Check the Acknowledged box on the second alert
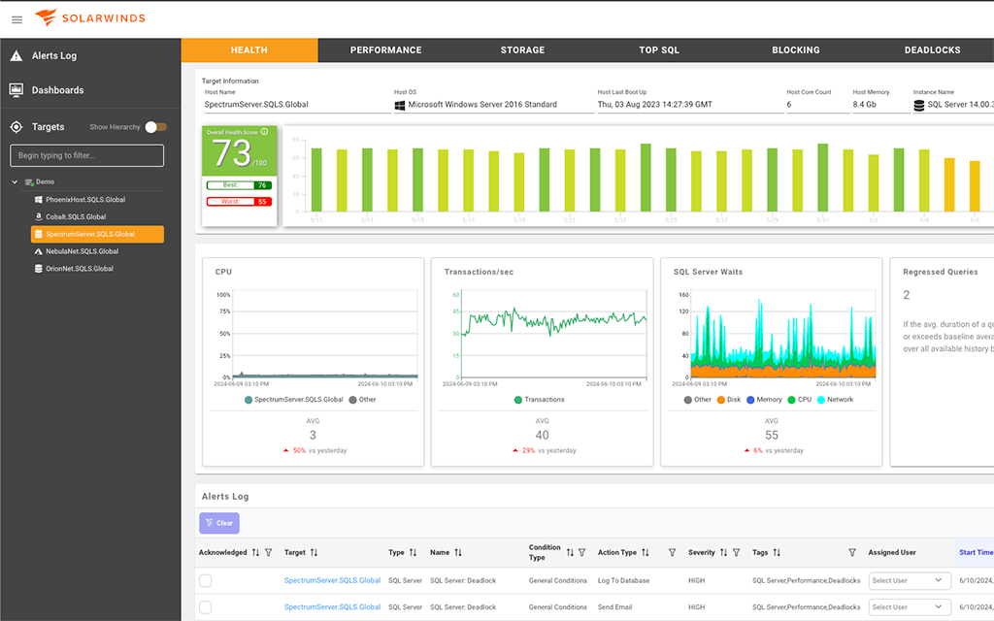994x621 pixels. click(205, 606)
